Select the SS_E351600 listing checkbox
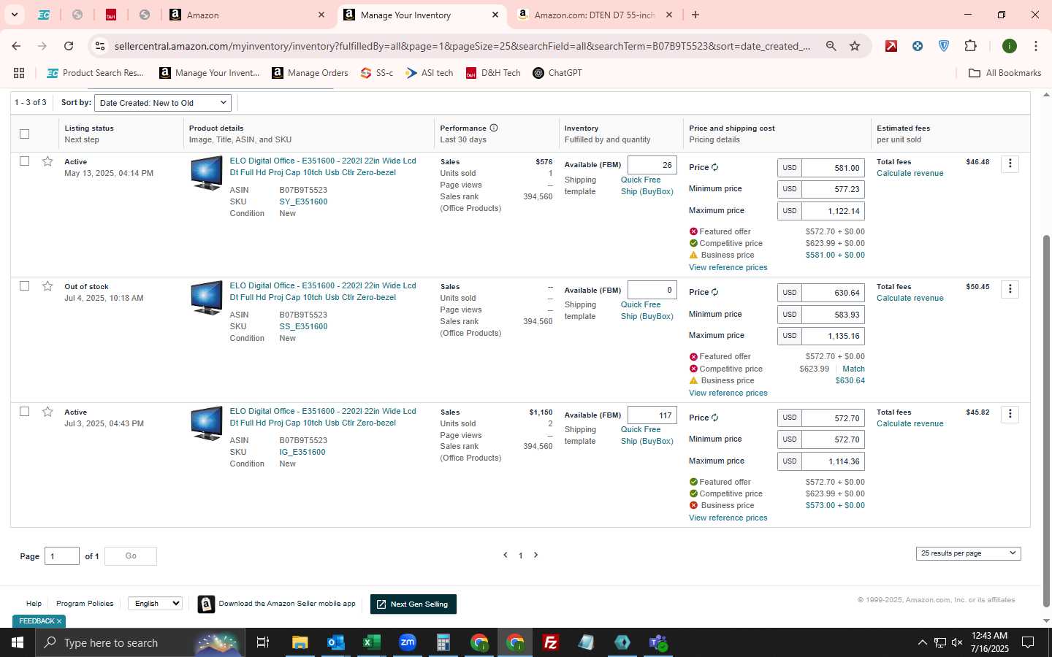 click(x=24, y=285)
